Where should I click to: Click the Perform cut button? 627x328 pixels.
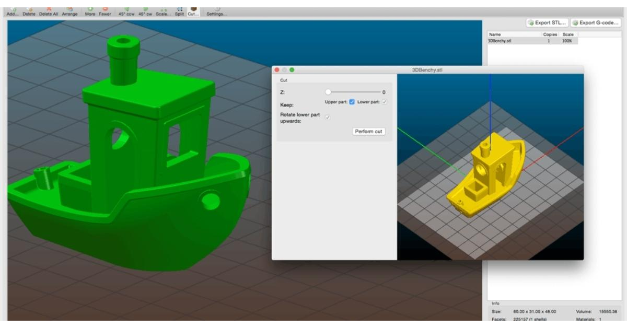coord(369,131)
